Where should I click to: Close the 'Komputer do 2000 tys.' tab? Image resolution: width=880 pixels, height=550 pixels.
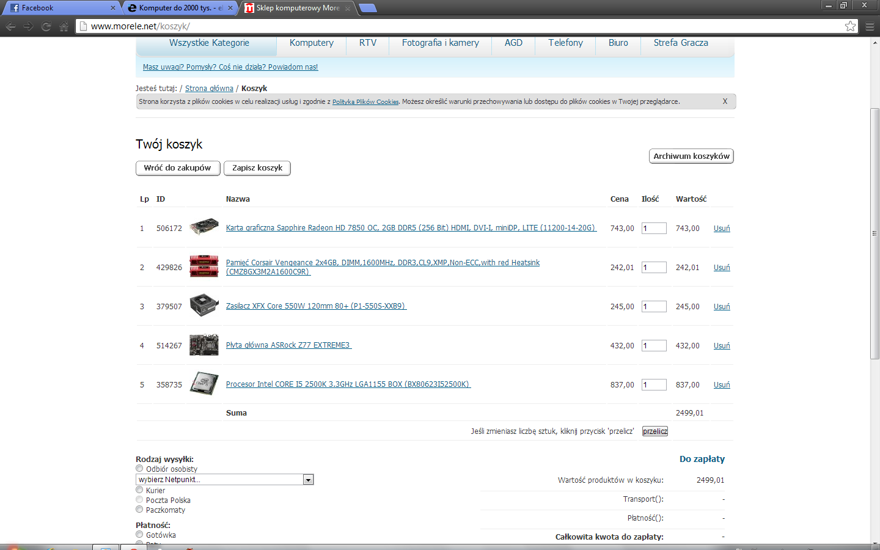coord(230,8)
